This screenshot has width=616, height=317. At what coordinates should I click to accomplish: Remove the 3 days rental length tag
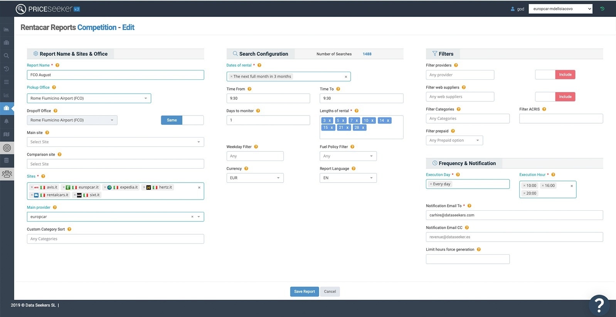point(330,121)
